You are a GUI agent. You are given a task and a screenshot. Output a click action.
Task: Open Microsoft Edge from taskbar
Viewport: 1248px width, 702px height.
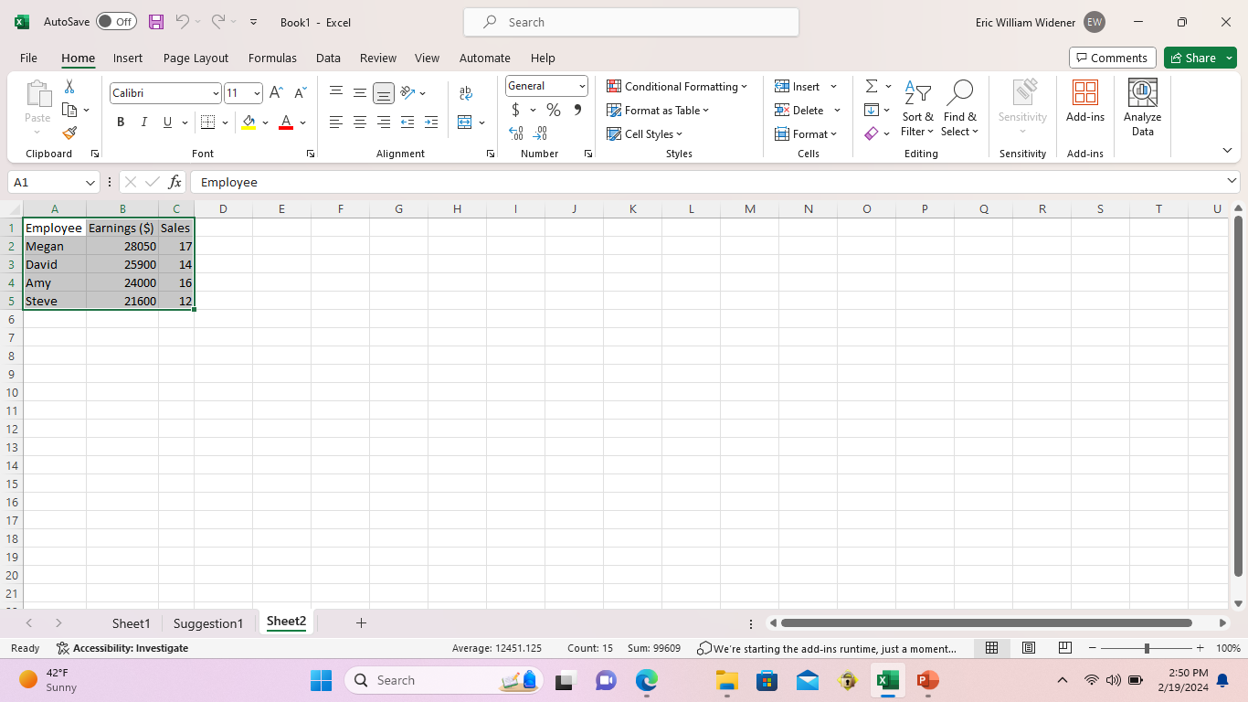pyautogui.click(x=647, y=680)
